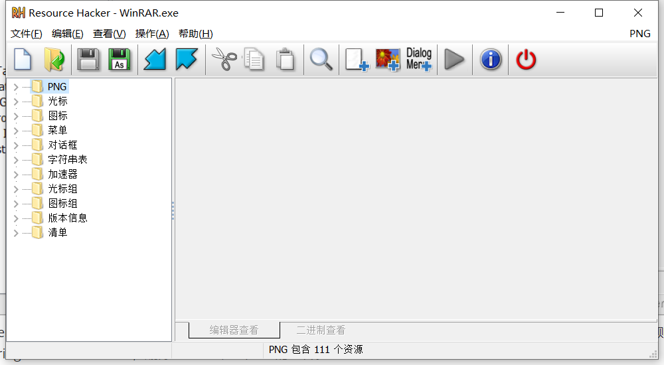664x365 pixels.
Task: Switch to the 编辑器查看 tab
Action: click(234, 330)
